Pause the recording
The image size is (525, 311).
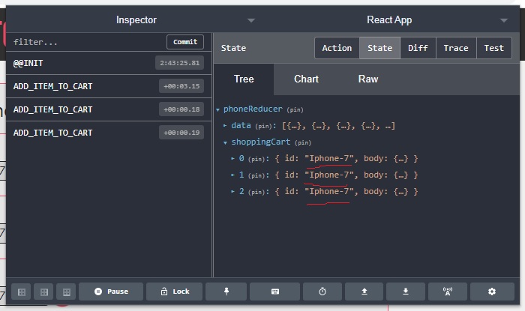tap(111, 292)
